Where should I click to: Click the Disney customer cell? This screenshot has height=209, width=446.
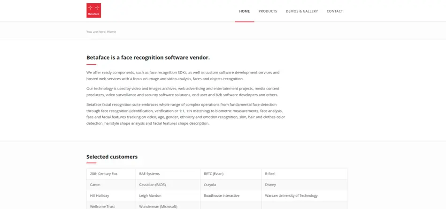pyautogui.click(x=304, y=185)
